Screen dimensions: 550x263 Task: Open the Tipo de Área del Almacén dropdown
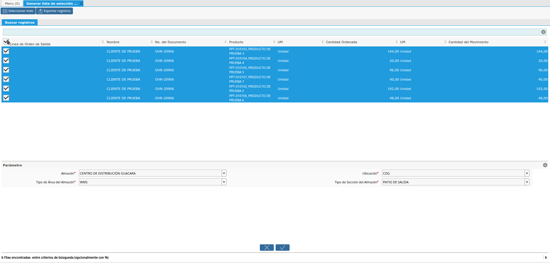click(x=224, y=182)
